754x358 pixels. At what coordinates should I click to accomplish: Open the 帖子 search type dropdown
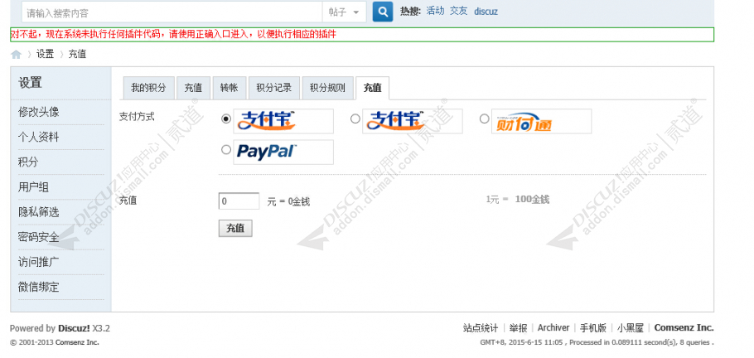point(345,12)
